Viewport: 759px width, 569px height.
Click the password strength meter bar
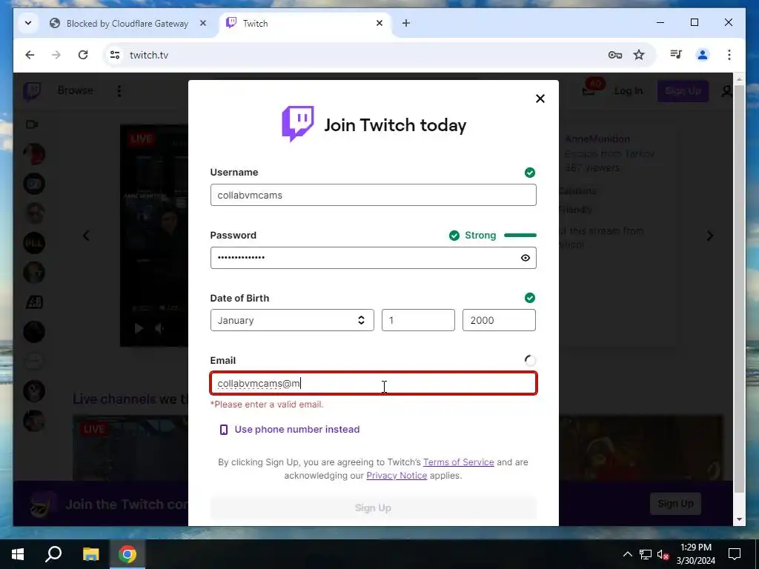[x=520, y=236]
